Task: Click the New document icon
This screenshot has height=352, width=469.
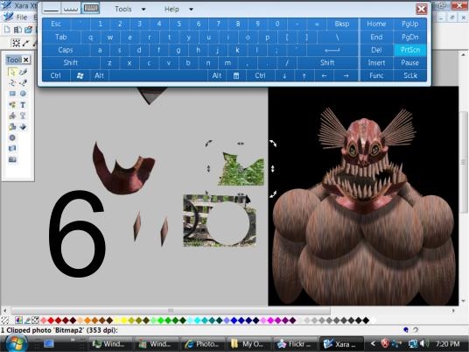Action: (x=7, y=30)
